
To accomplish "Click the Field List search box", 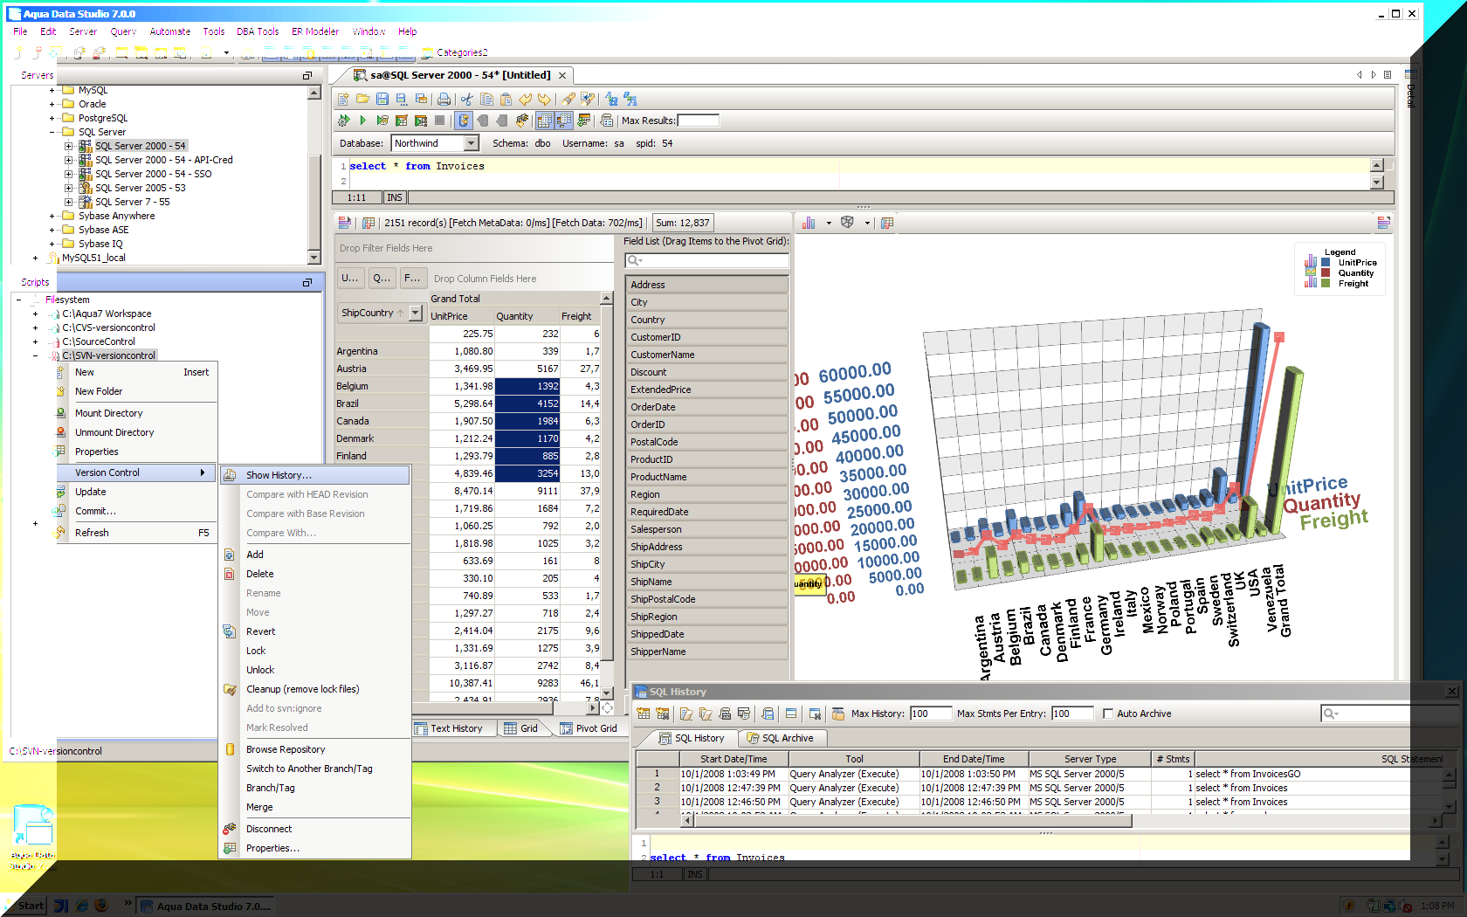I will point(706,260).
